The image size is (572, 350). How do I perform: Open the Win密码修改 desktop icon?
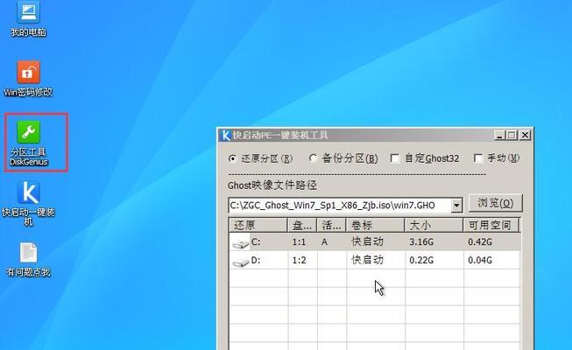click(x=28, y=79)
